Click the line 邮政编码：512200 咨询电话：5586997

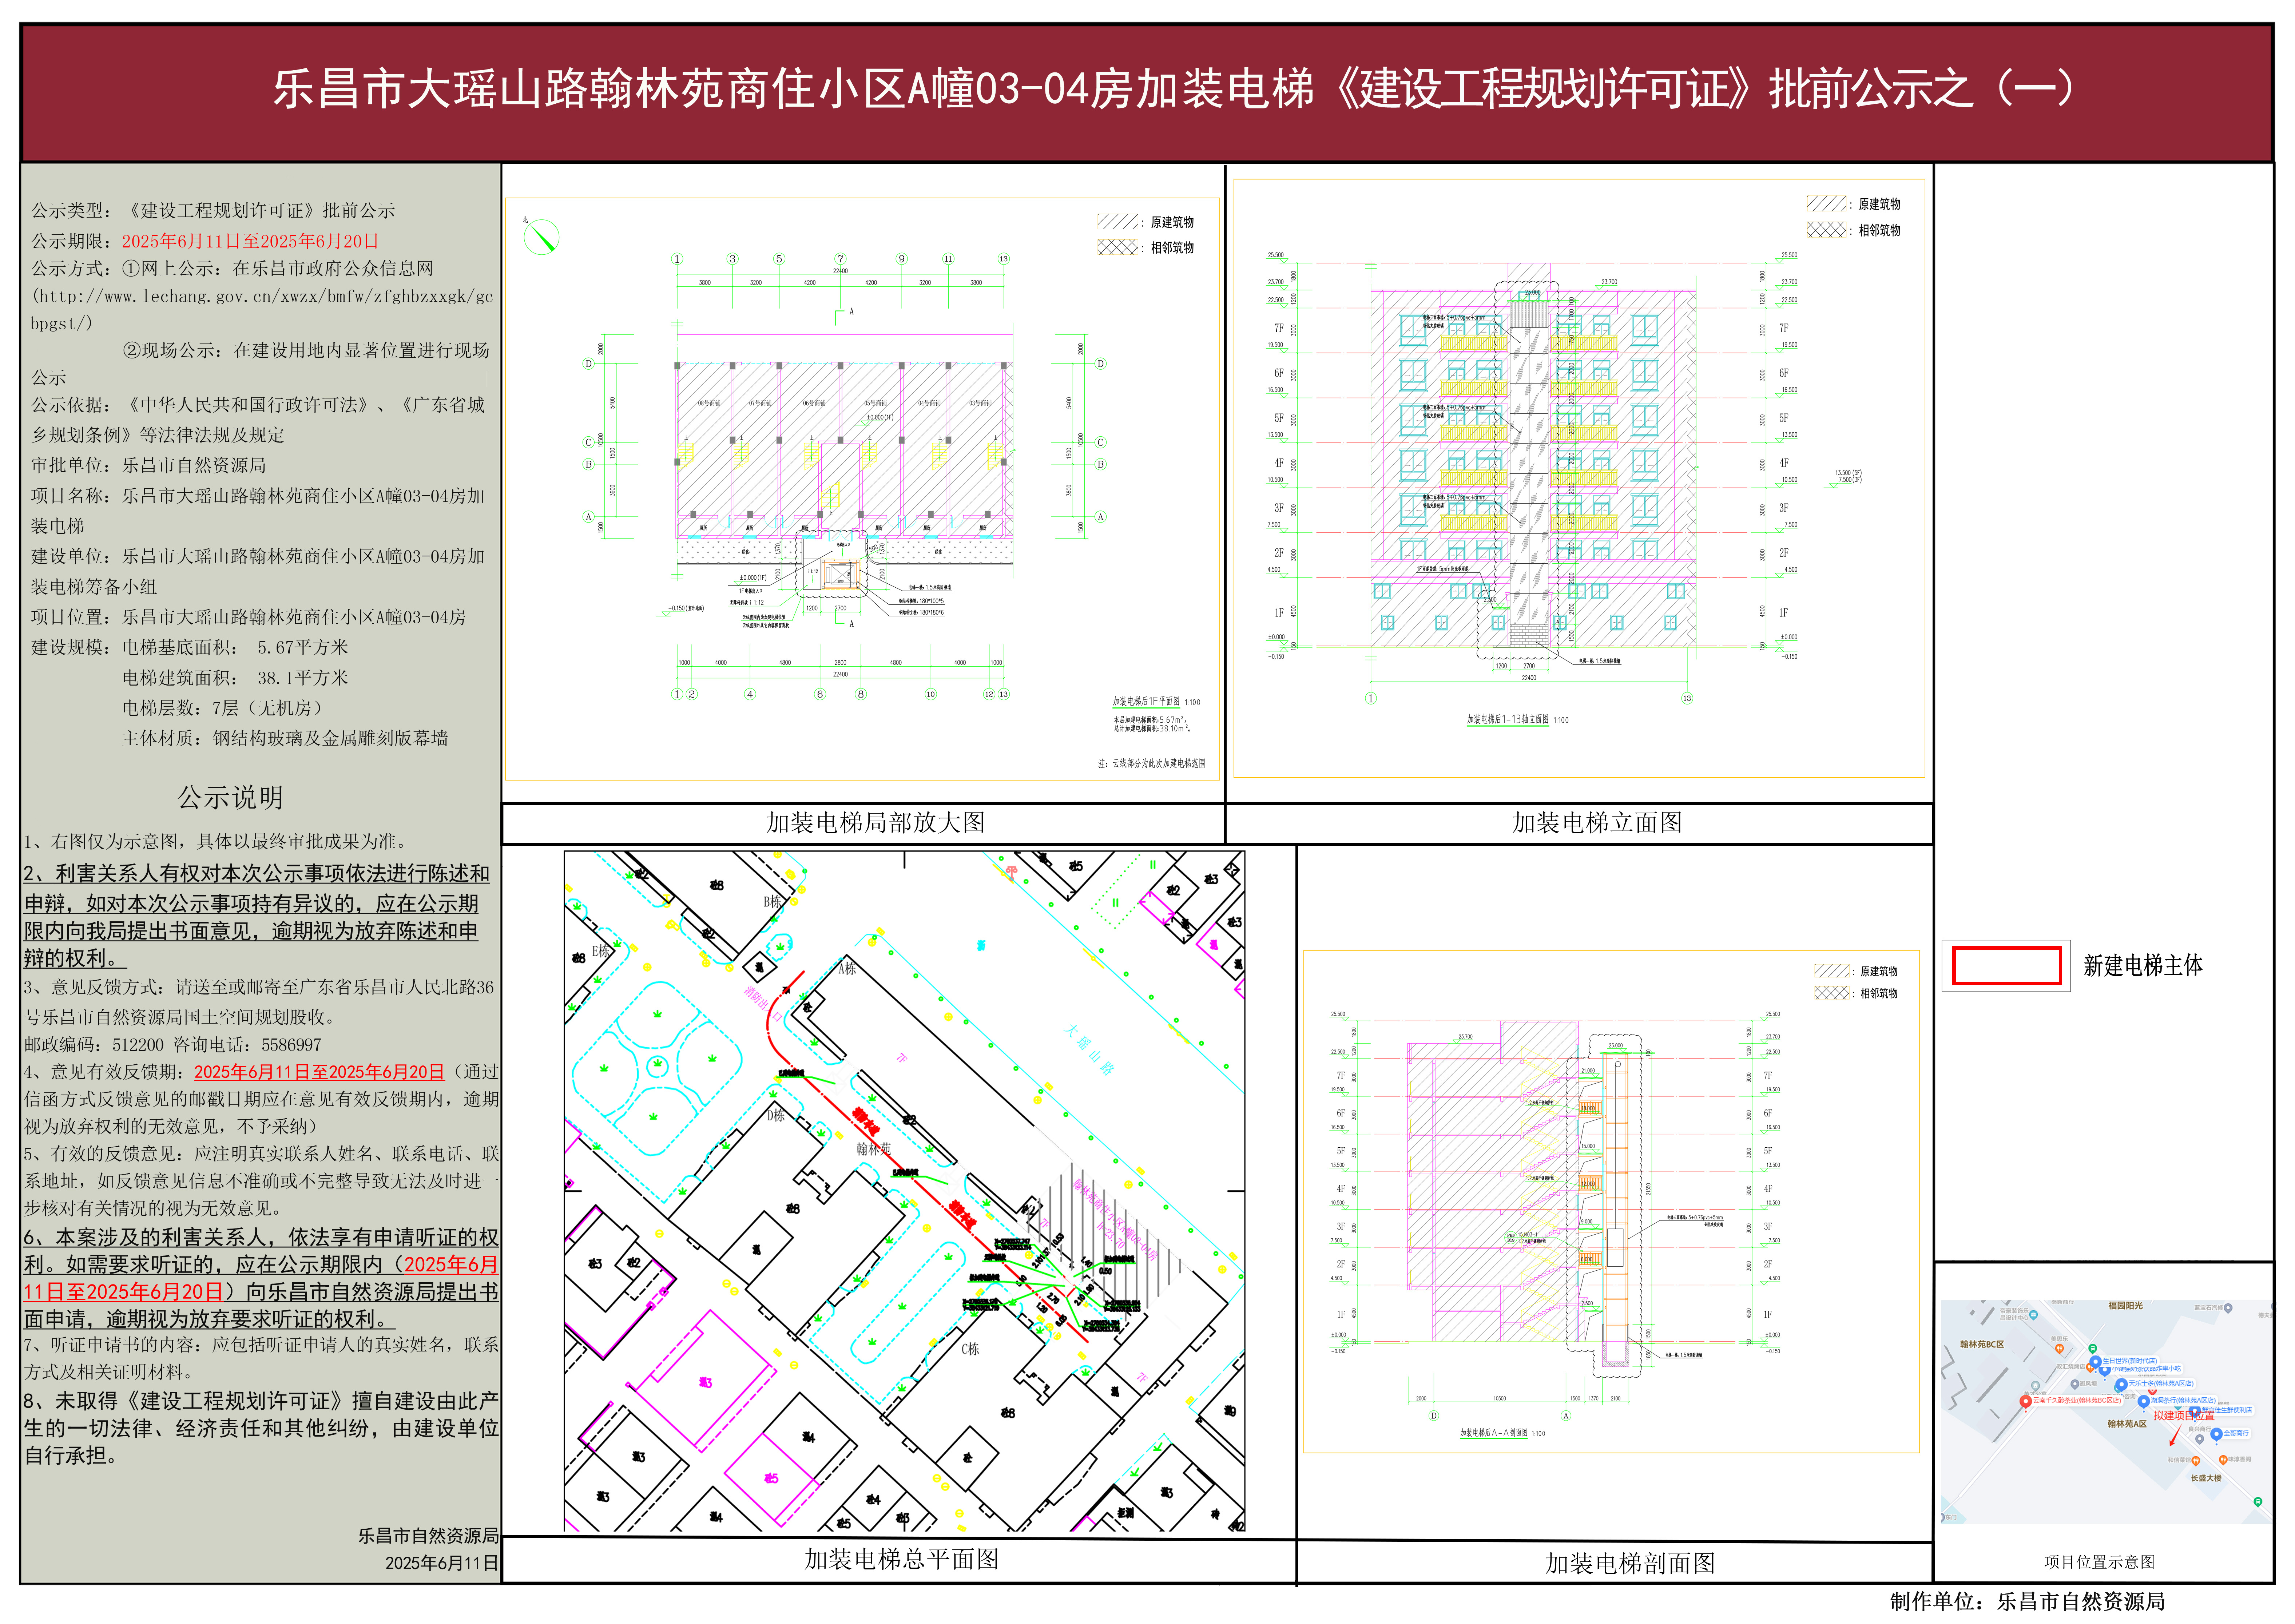[173, 1045]
